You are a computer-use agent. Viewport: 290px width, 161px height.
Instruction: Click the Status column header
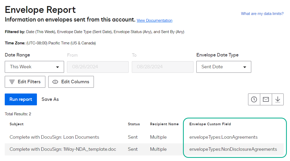pyautogui.click(x=134, y=124)
